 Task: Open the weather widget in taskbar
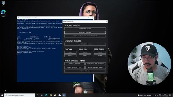[x=144, y=95]
